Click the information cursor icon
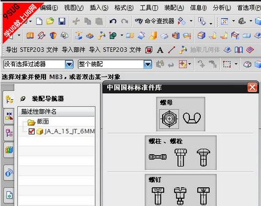This screenshot has width=261, height=206. [202, 21]
